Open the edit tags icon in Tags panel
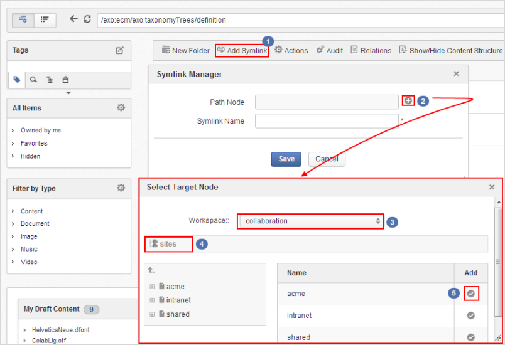 [x=120, y=50]
